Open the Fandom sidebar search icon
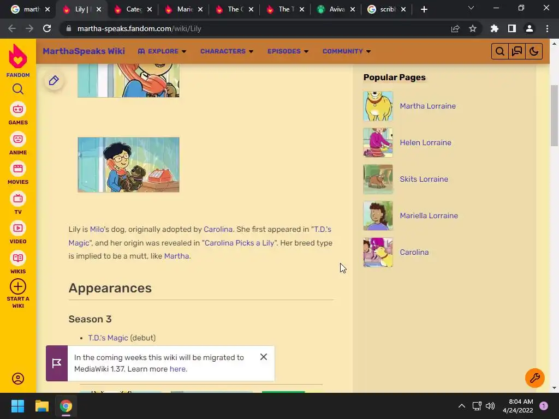Screen dimensions: 559x419 click(18, 89)
